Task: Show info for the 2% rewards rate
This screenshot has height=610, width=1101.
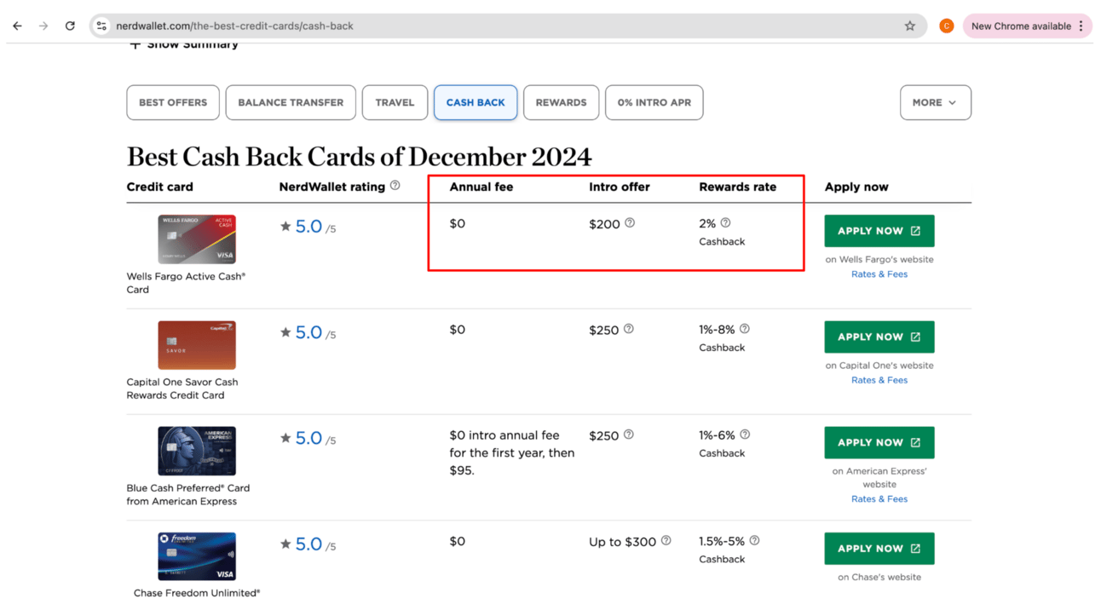Action: click(725, 223)
